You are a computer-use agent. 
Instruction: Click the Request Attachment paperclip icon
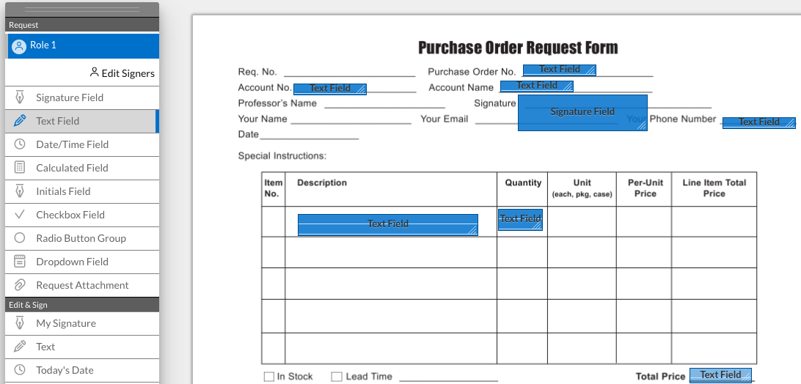click(x=21, y=285)
